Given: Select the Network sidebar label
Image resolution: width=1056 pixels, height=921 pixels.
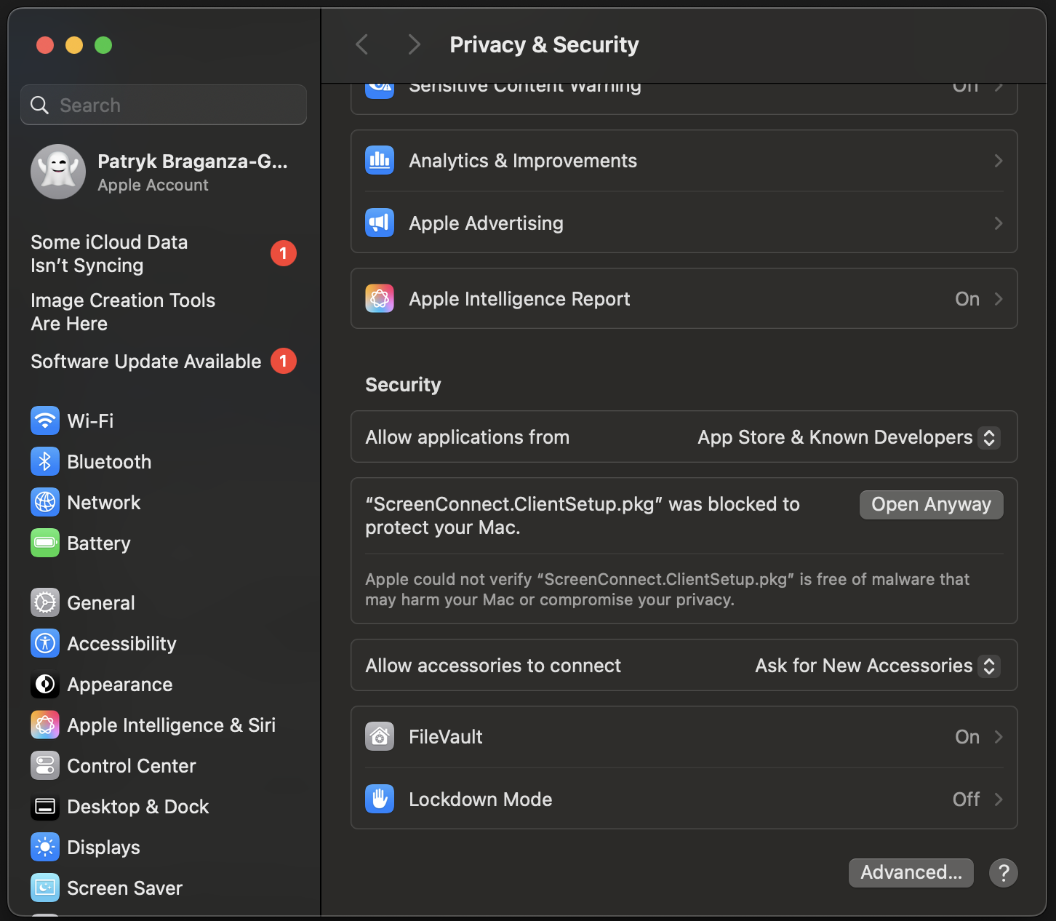Looking at the screenshot, I should [x=104, y=503].
